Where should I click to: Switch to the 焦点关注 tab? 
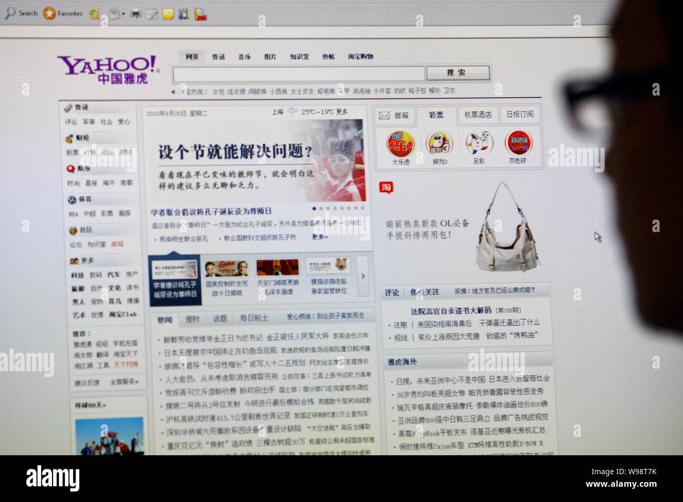pos(425,292)
